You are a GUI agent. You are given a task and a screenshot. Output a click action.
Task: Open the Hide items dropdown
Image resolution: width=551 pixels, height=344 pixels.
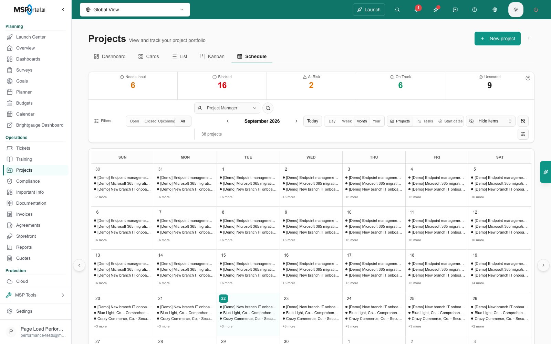(491, 121)
